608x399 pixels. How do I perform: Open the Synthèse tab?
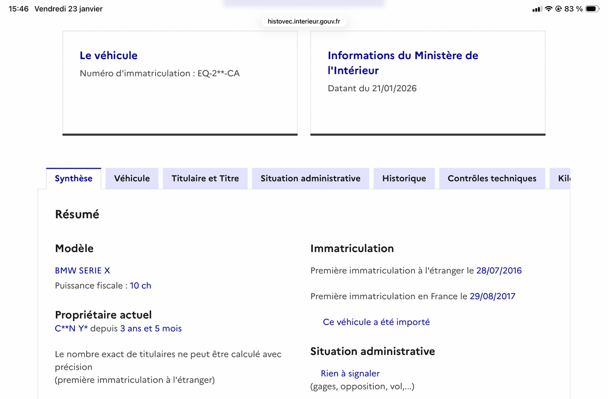pos(73,178)
